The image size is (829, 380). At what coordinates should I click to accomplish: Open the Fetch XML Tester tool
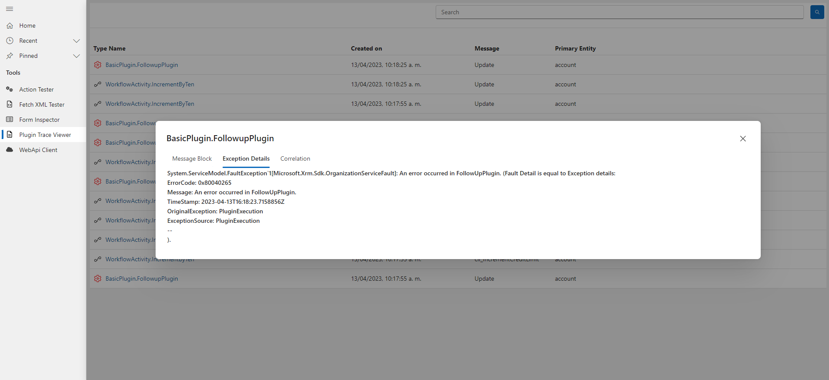click(x=41, y=104)
